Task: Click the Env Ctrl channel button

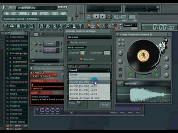Action: (x=50, y=50)
